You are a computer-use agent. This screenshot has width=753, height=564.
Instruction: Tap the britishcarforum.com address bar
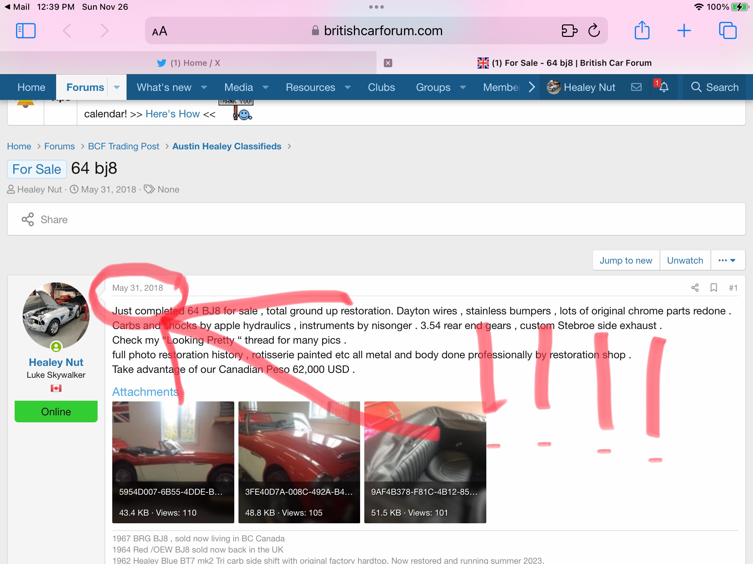(376, 31)
